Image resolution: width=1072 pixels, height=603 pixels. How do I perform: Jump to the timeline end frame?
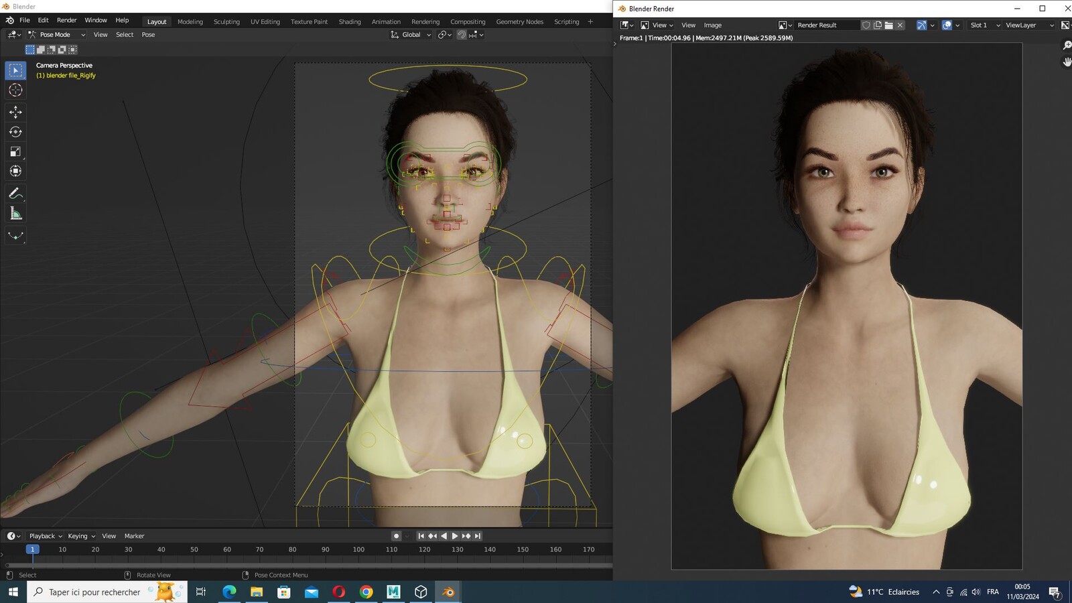(478, 536)
